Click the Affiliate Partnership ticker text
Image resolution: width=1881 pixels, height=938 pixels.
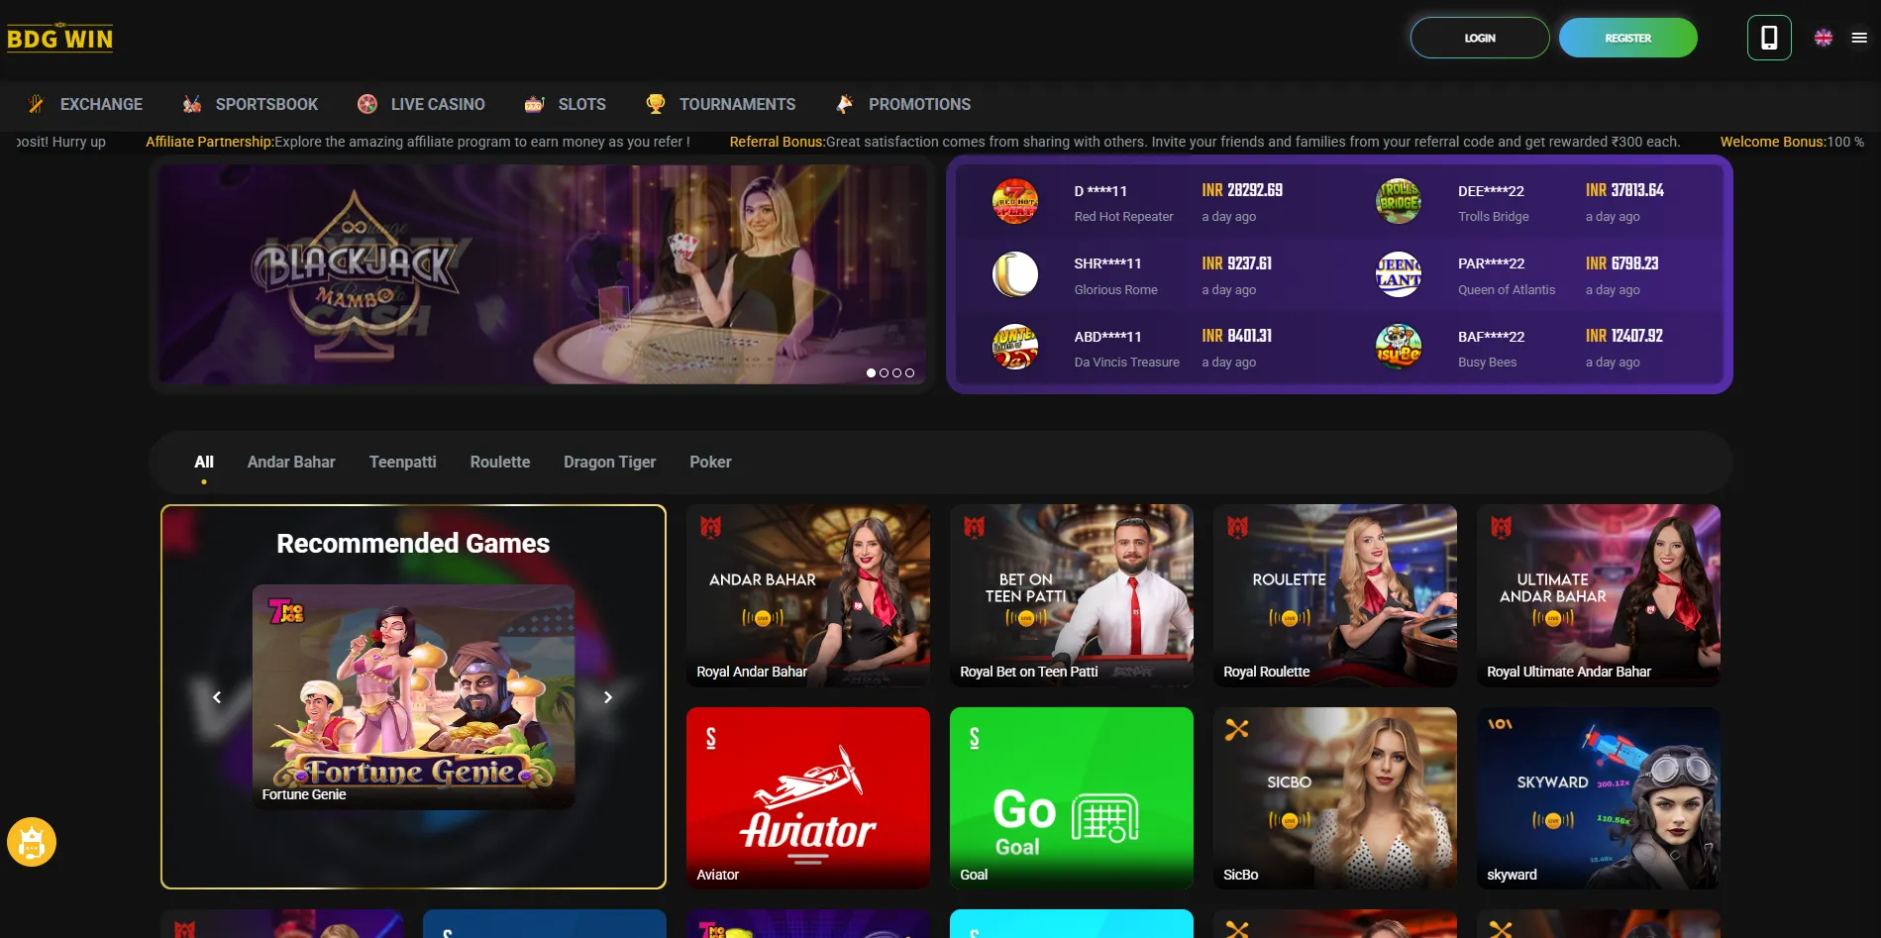point(418,142)
